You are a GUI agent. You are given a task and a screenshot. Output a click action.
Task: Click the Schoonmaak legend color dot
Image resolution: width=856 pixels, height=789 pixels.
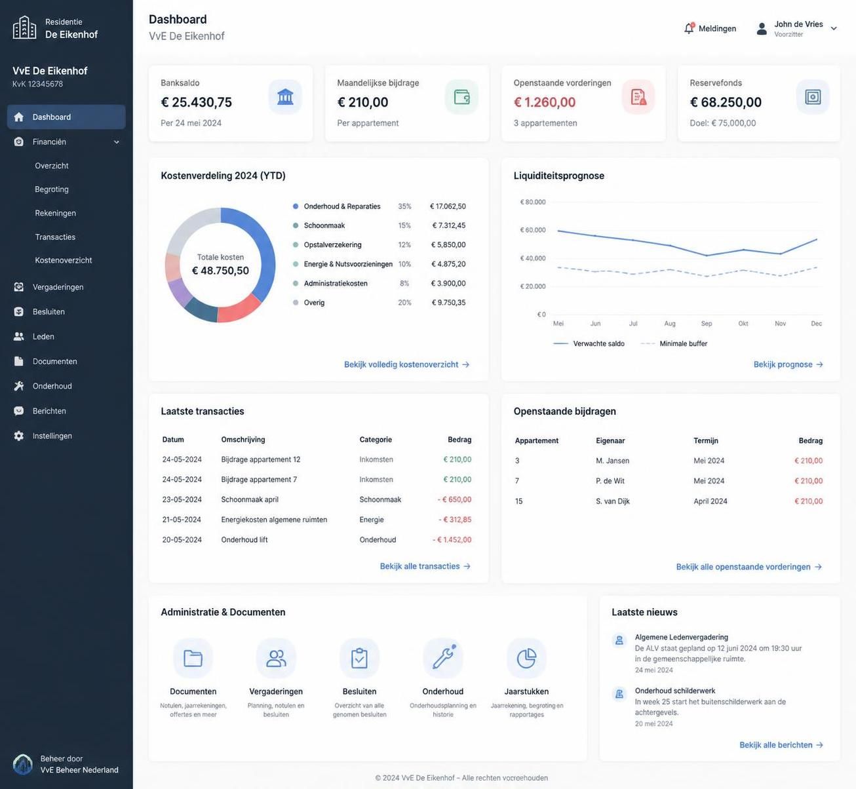(x=296, y=225)
